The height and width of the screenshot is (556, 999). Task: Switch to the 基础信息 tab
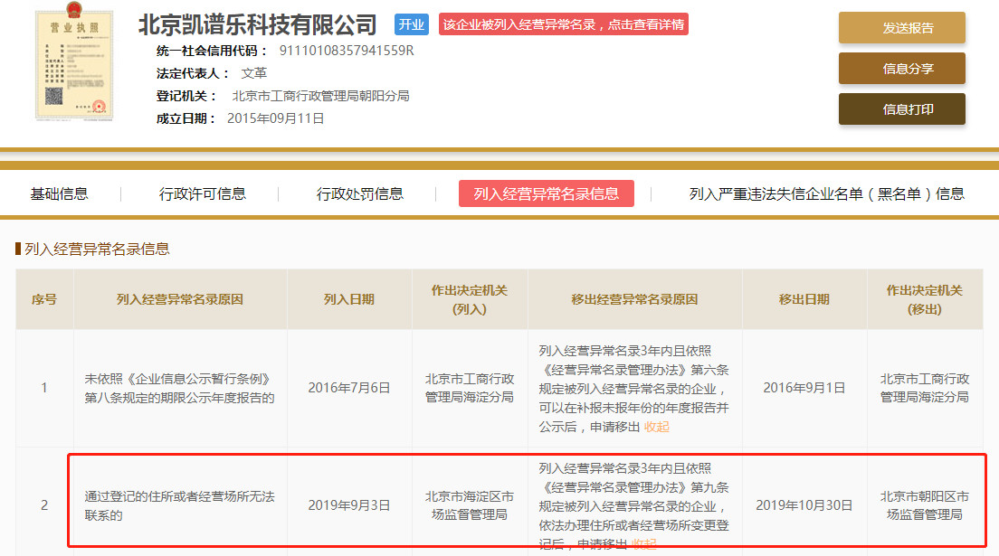(60, 193)
